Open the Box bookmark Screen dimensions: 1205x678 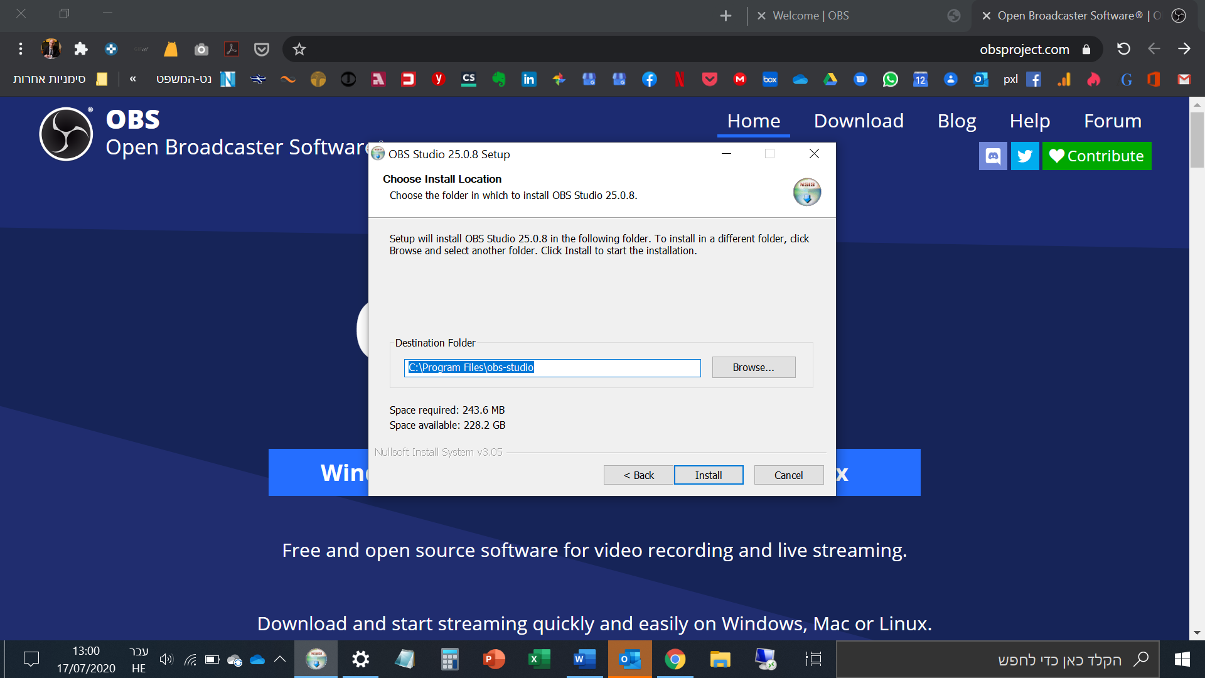tap(770, 79)
